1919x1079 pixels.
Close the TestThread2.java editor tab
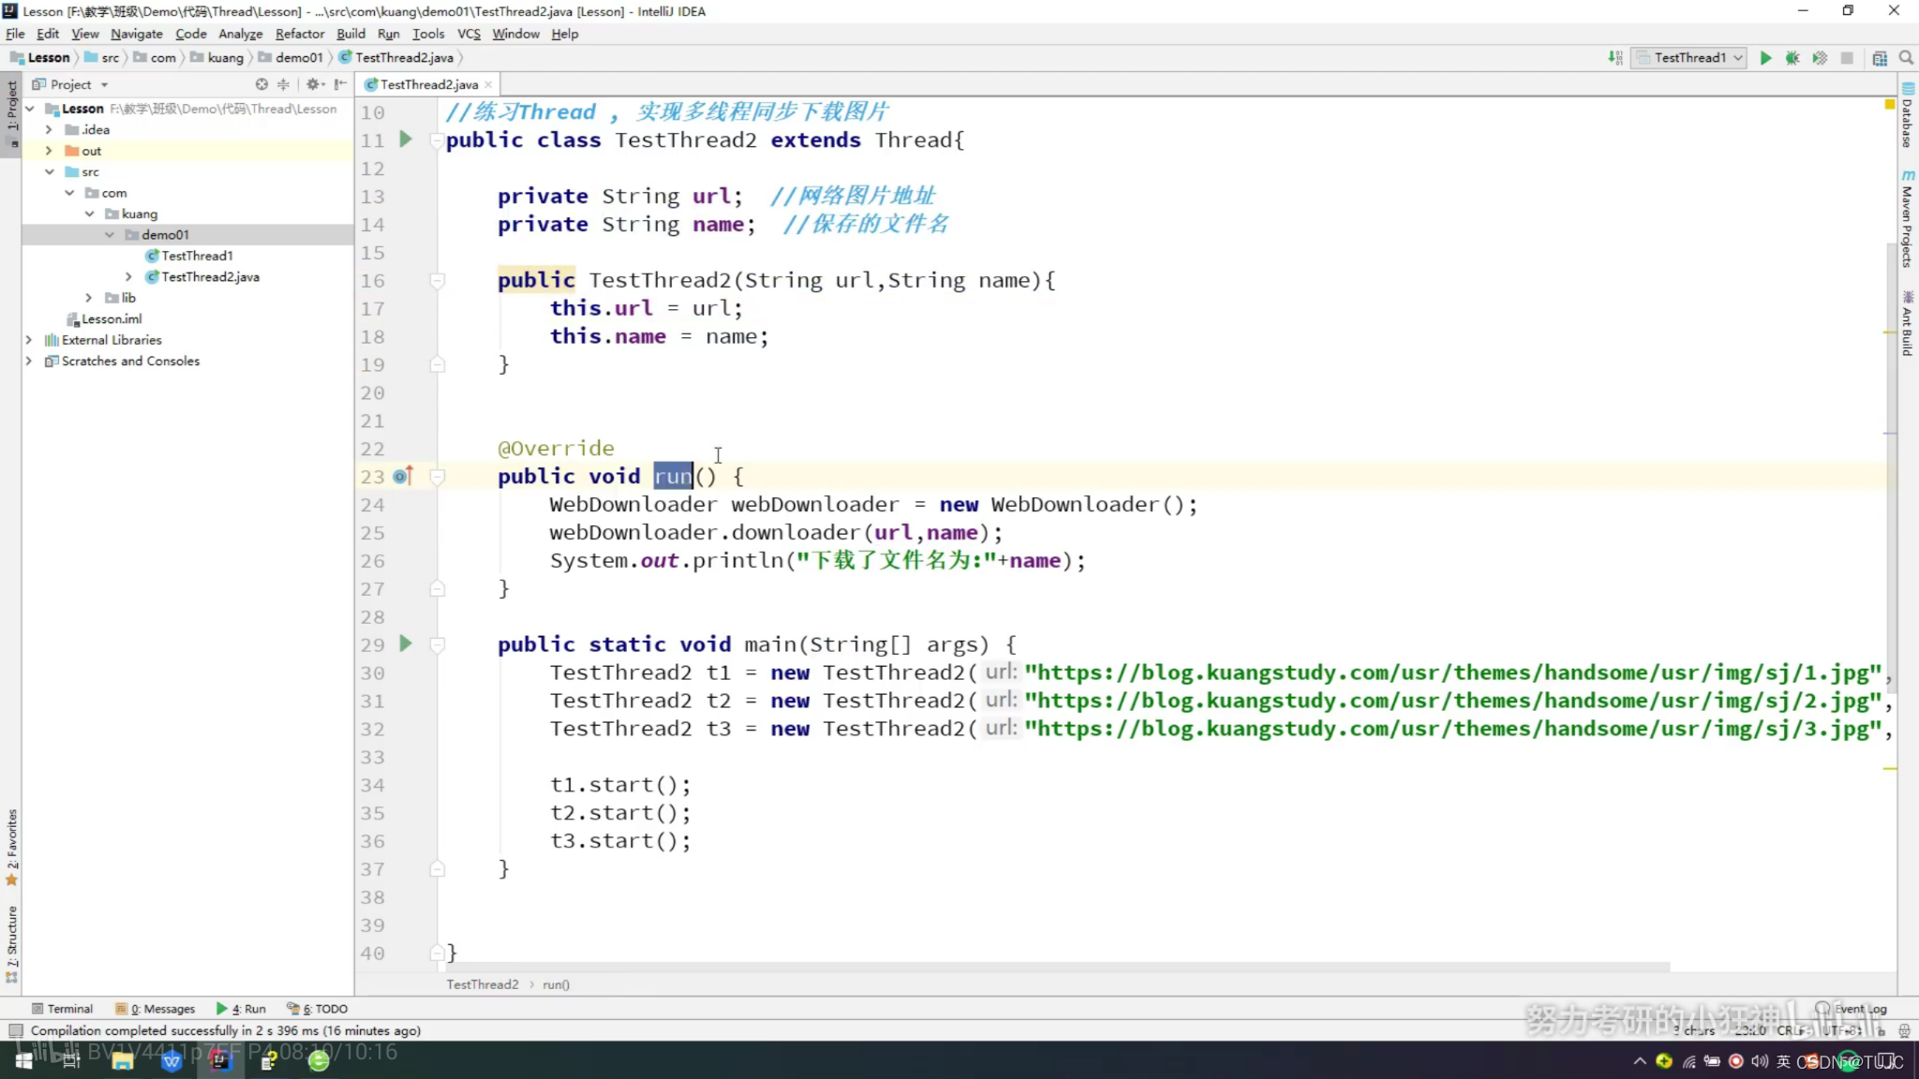point(488,85)
